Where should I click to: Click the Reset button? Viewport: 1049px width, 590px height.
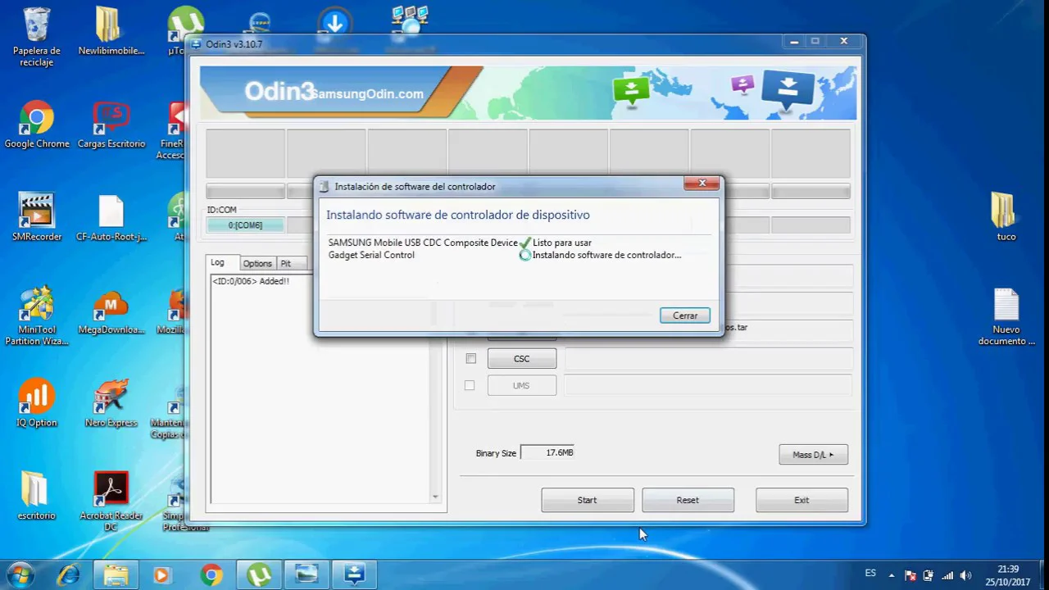coord(688,500)
